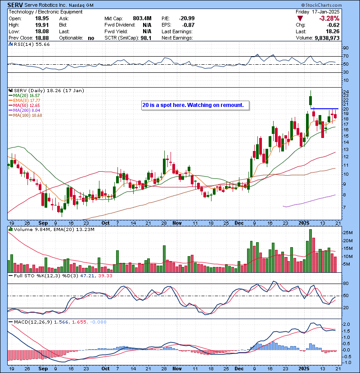This screenshot has height=373, width=360.
Task: Click the MA(100) 10.68 legend entry
Action: 25,115
